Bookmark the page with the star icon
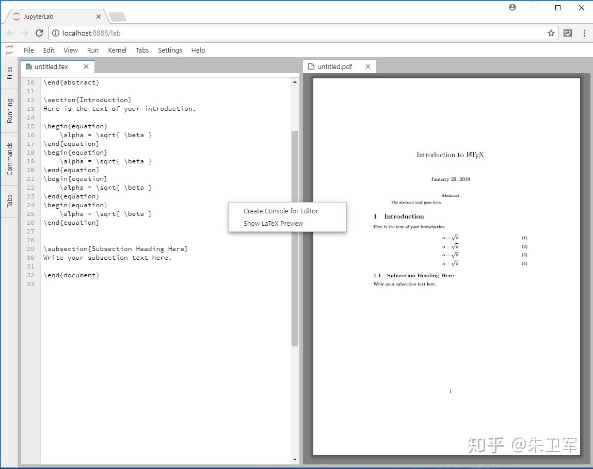 pyautogui.click(x=551, y=32)
